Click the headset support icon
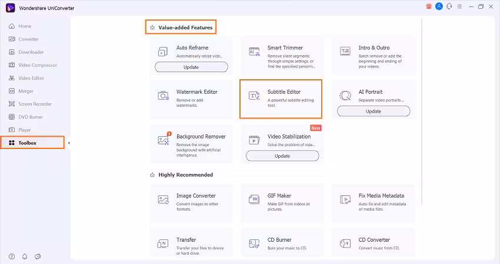 (449, 6)
